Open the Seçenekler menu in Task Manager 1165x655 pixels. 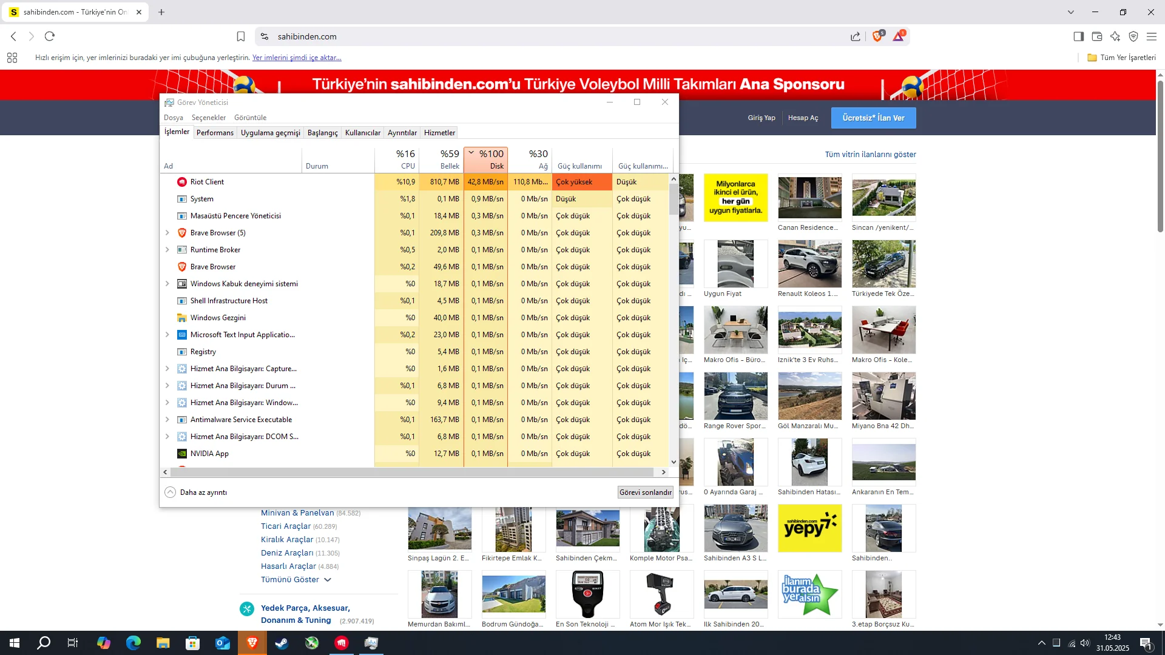pyautogui.click(x=208, y=118)
